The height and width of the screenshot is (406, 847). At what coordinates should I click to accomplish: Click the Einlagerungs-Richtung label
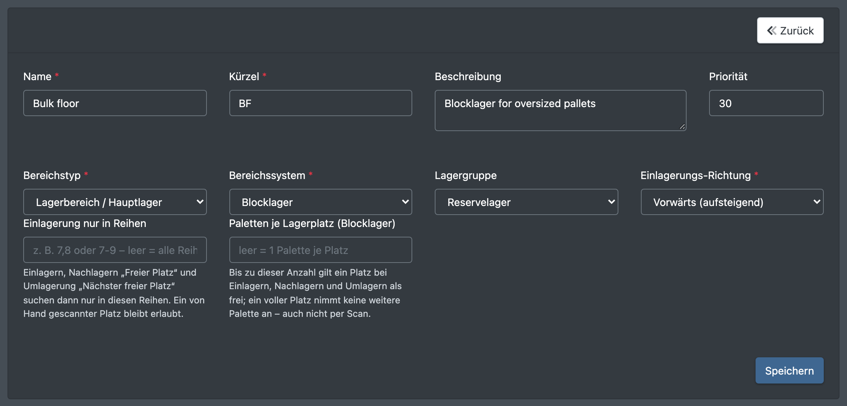(x=696, y=175)
